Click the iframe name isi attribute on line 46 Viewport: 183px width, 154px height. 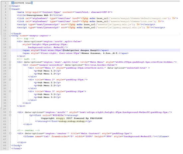43,136
